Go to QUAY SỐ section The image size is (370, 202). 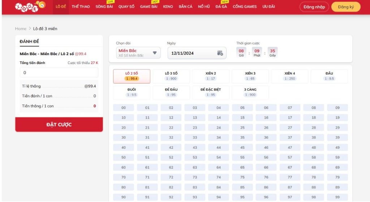click(126, 7)
